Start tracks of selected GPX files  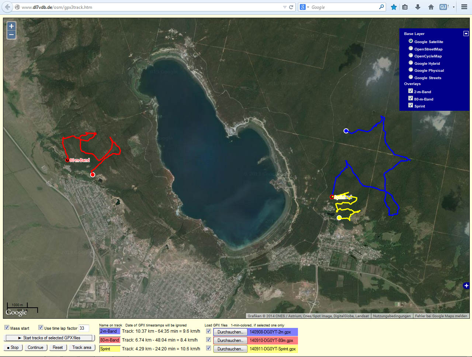(x=49, y=338)
